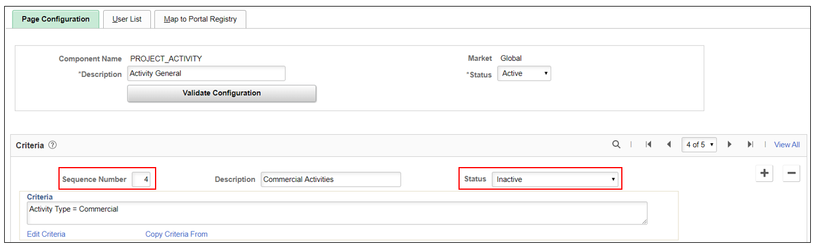Go to the previous criteria row
This screenshot has height=247, width=815.
pyautogui.click(x=669, y=144)
